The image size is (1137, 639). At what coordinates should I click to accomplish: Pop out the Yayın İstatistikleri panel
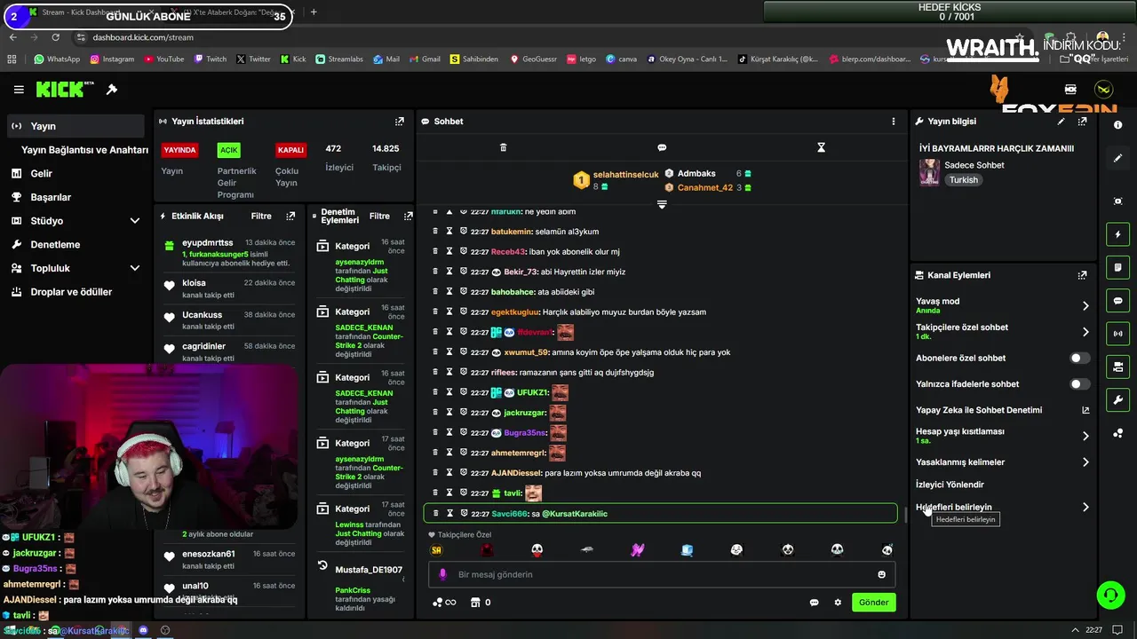(x=399, y=121)
